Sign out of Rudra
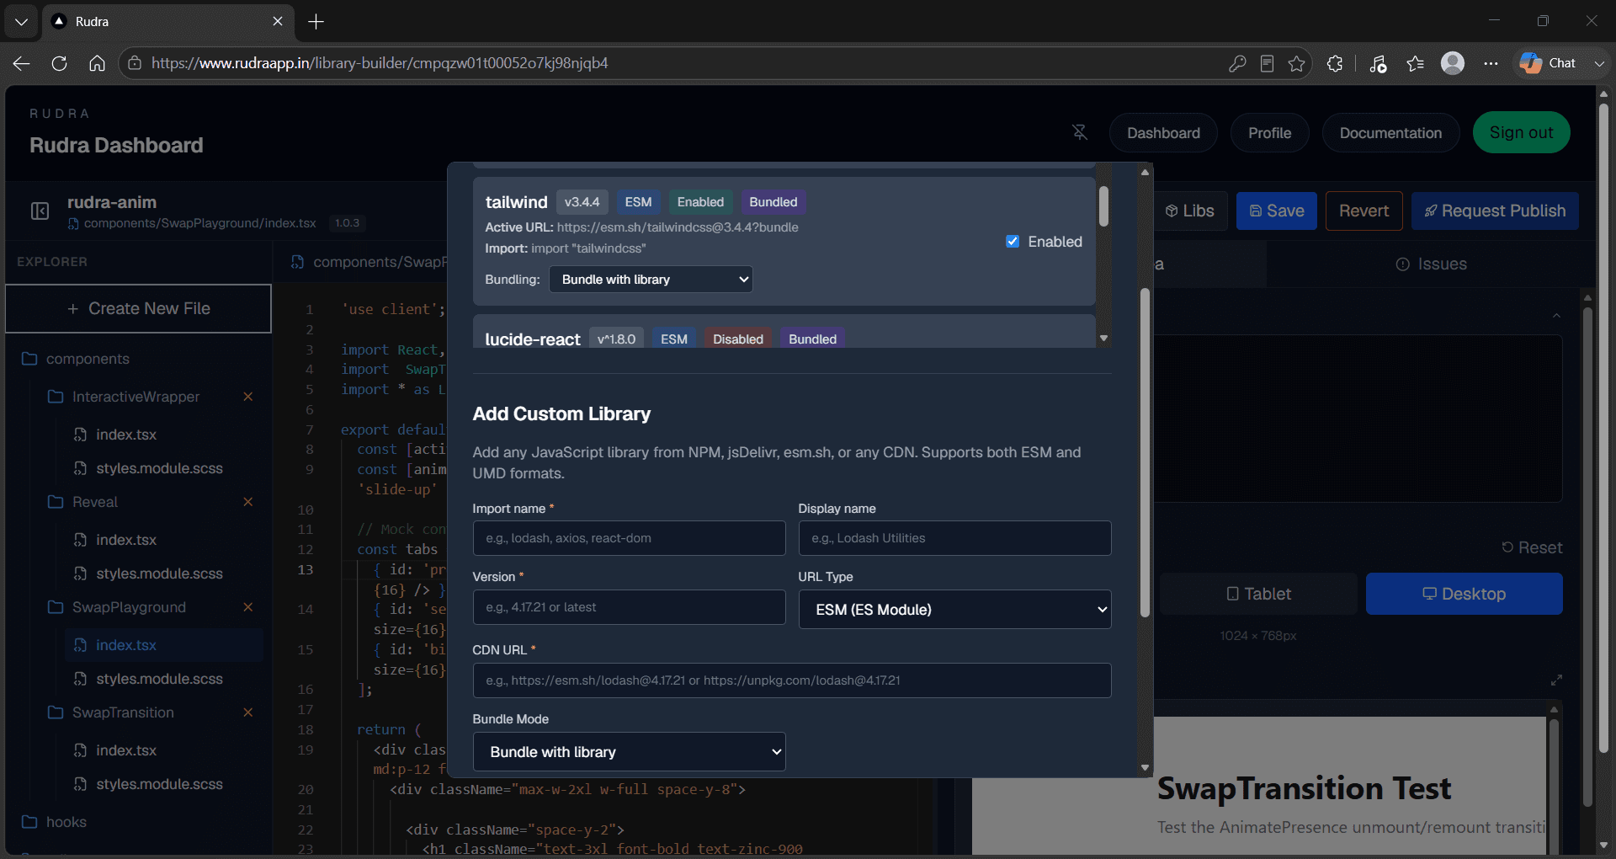Screen dimensions: 1616x859 [1521, 132]
